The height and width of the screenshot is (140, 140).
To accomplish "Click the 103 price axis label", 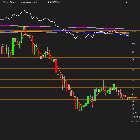I will click(134, 44).
